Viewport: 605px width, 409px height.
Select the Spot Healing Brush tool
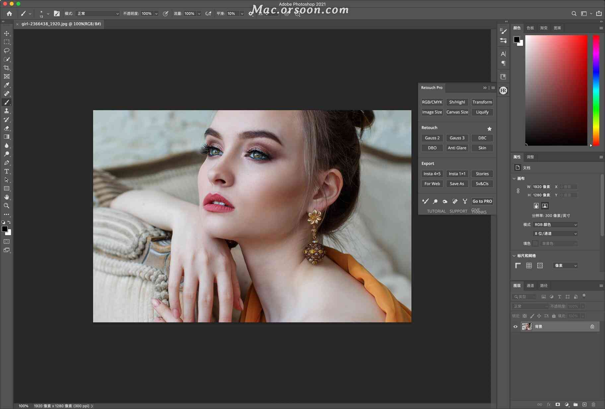coord(7,94)
